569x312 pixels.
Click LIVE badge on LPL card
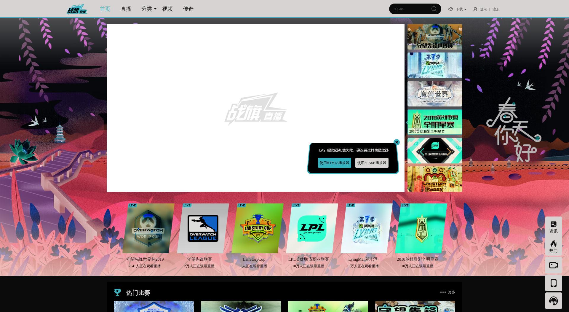point(296,205)
